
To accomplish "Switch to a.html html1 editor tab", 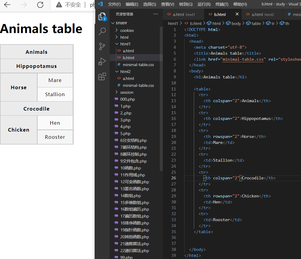I will click(x=183, y=14).
